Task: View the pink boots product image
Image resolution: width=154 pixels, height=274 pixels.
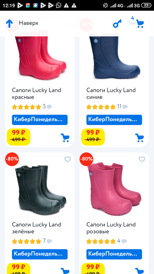Action: pyautogui.click(x=114, y=187)
